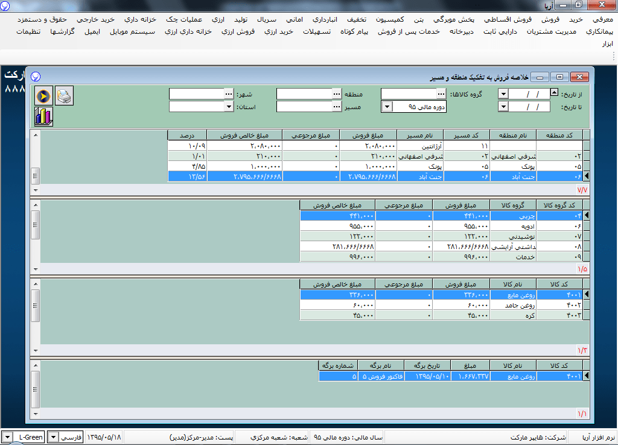Open the از تاریخ date picker dropdown
Screen dimensions: 618x445
pos(503,94)
